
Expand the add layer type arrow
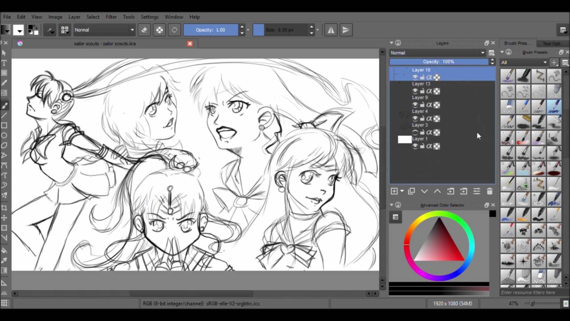tap(402, 191)
